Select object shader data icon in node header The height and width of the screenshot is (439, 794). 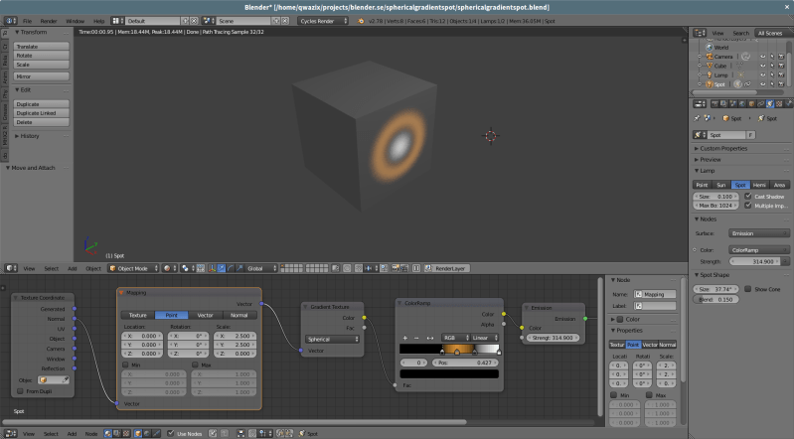pos(138,434)
